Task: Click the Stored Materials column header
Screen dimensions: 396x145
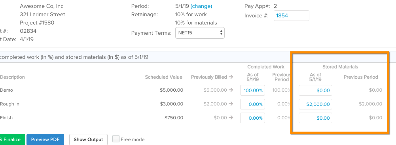Action: [340, 67]
